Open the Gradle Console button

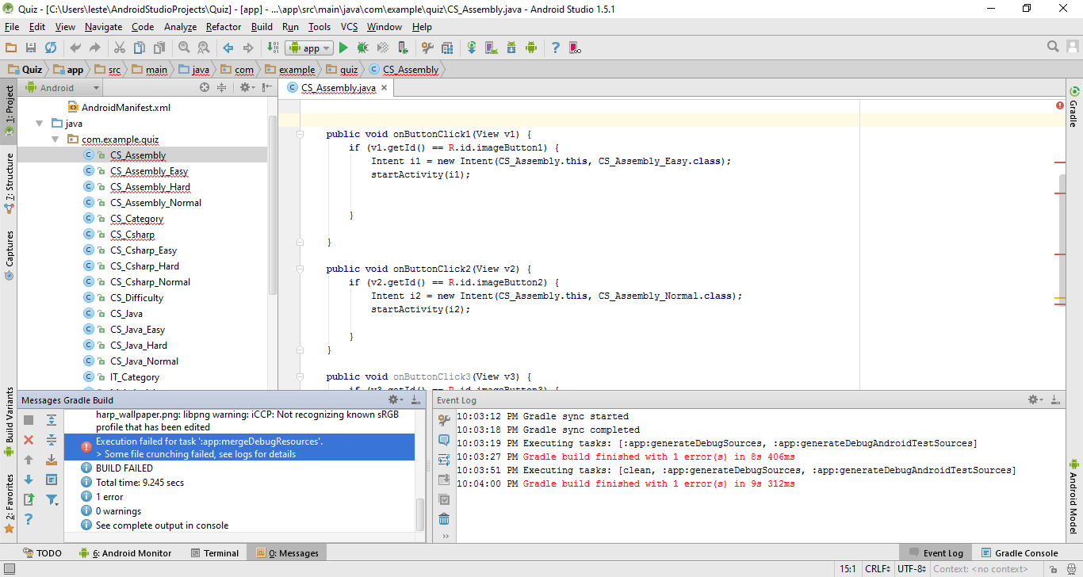[x=1020, y=553]
